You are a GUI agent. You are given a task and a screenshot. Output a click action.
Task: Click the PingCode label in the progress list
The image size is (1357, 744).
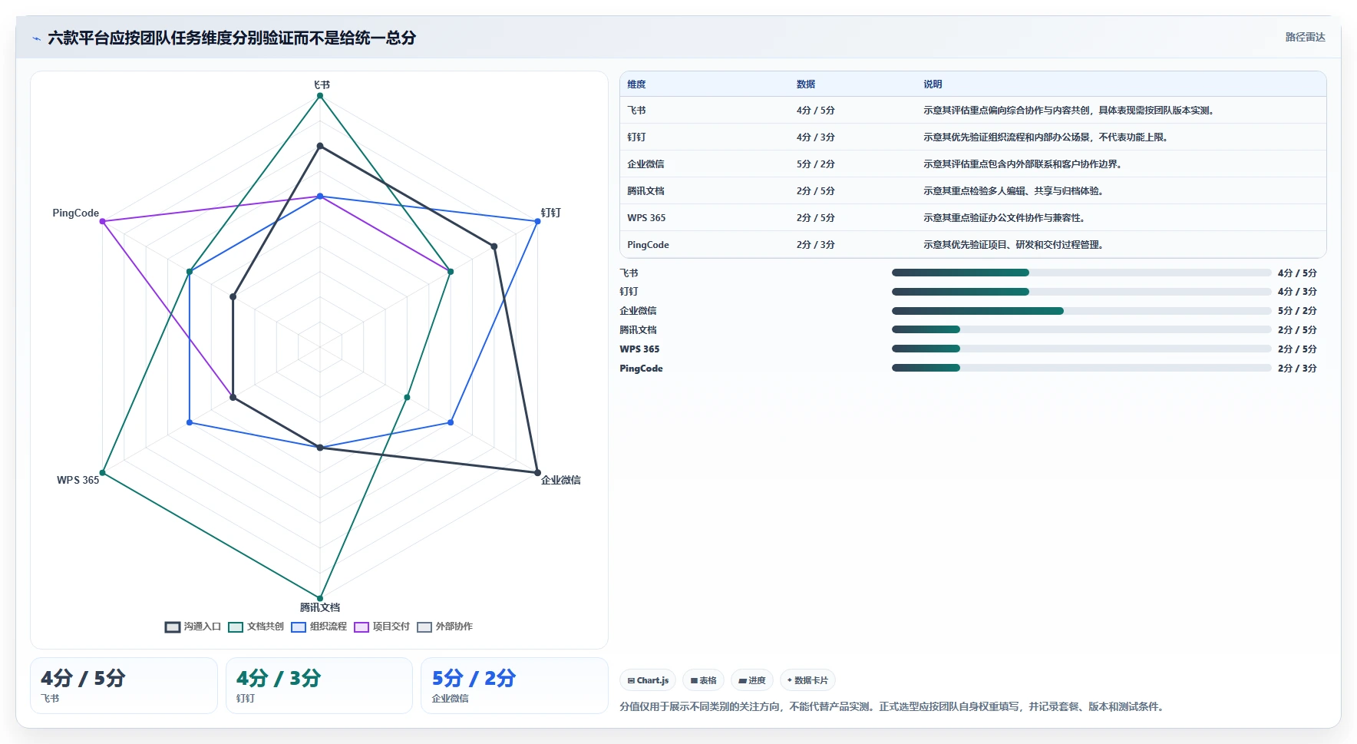point(641,369)
